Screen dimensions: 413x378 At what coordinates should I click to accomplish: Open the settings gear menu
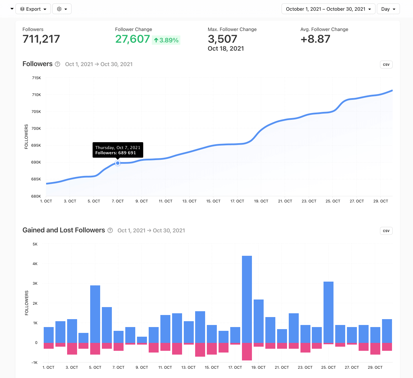[62, 9]
